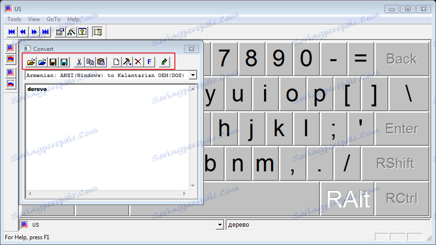Viewport: 436px width, 245px height.
Task: Jump to last layout with blue fast-forward icon
Action: 45,32
